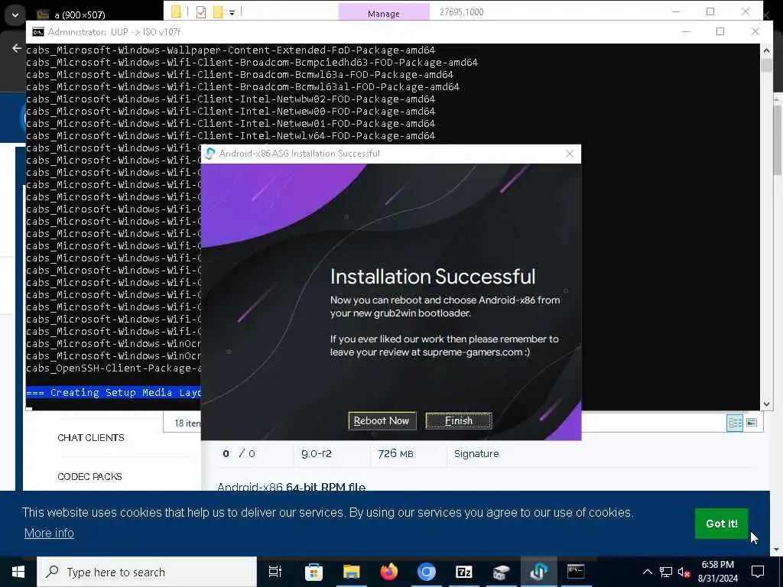Click the 9.0-r2 version text

[316, 454]
